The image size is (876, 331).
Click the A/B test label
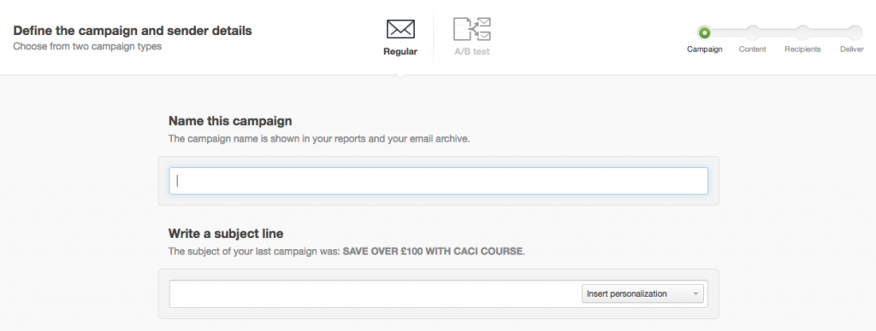tap(472, 52)
